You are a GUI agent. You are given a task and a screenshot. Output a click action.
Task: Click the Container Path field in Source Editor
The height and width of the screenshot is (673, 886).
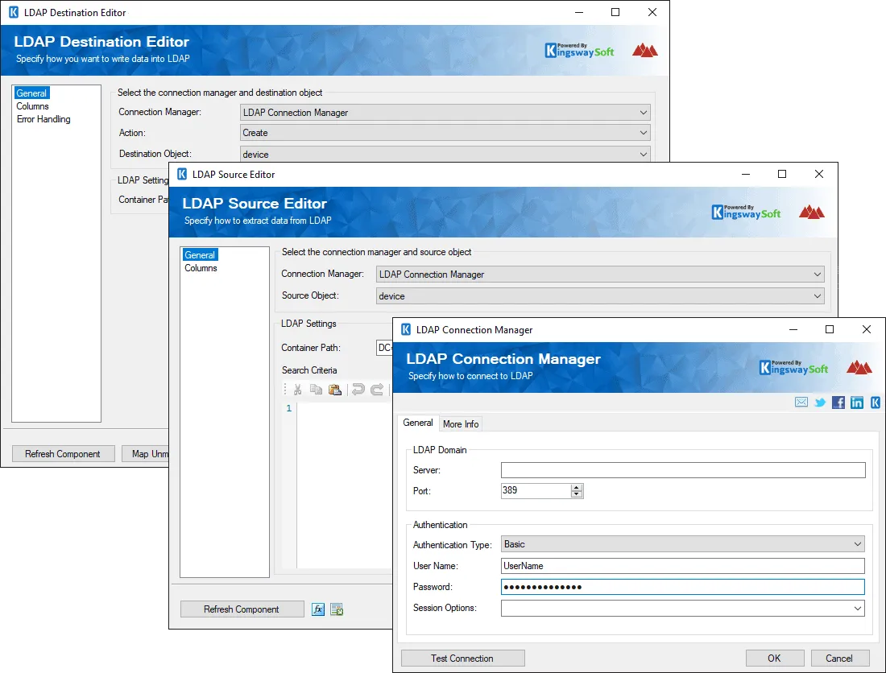[x=384, y=348]
